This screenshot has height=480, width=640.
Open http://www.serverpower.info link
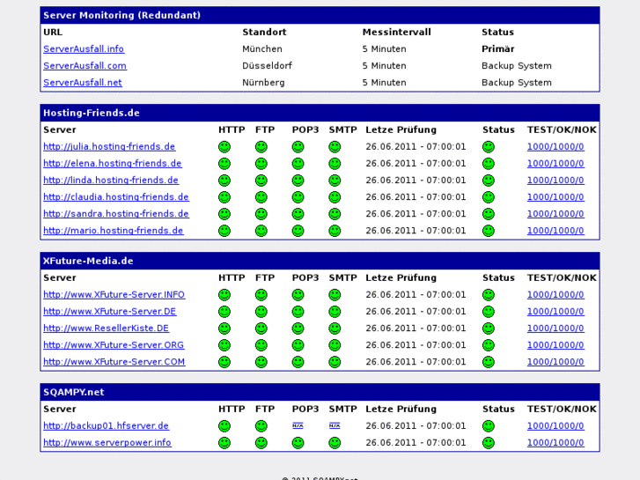pos(107,442)
